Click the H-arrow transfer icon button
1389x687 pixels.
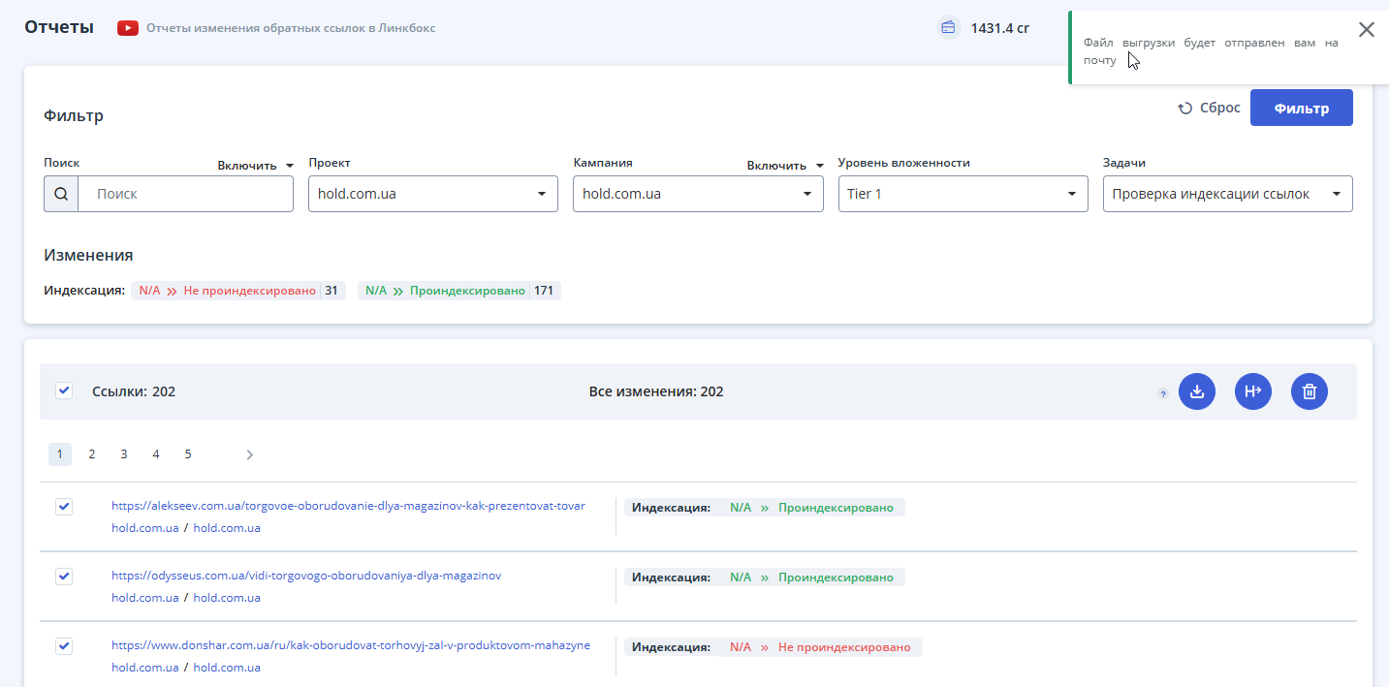coord(1253,391)
